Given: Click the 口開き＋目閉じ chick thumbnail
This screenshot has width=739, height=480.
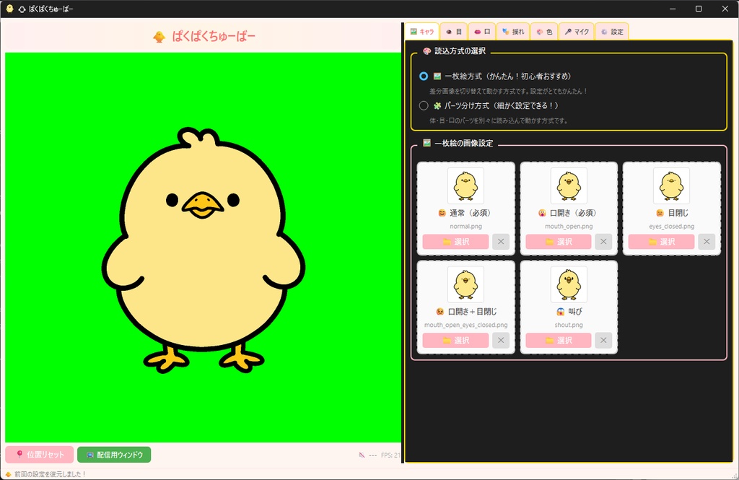Looking at the screenshot, I should pos(465,284).
